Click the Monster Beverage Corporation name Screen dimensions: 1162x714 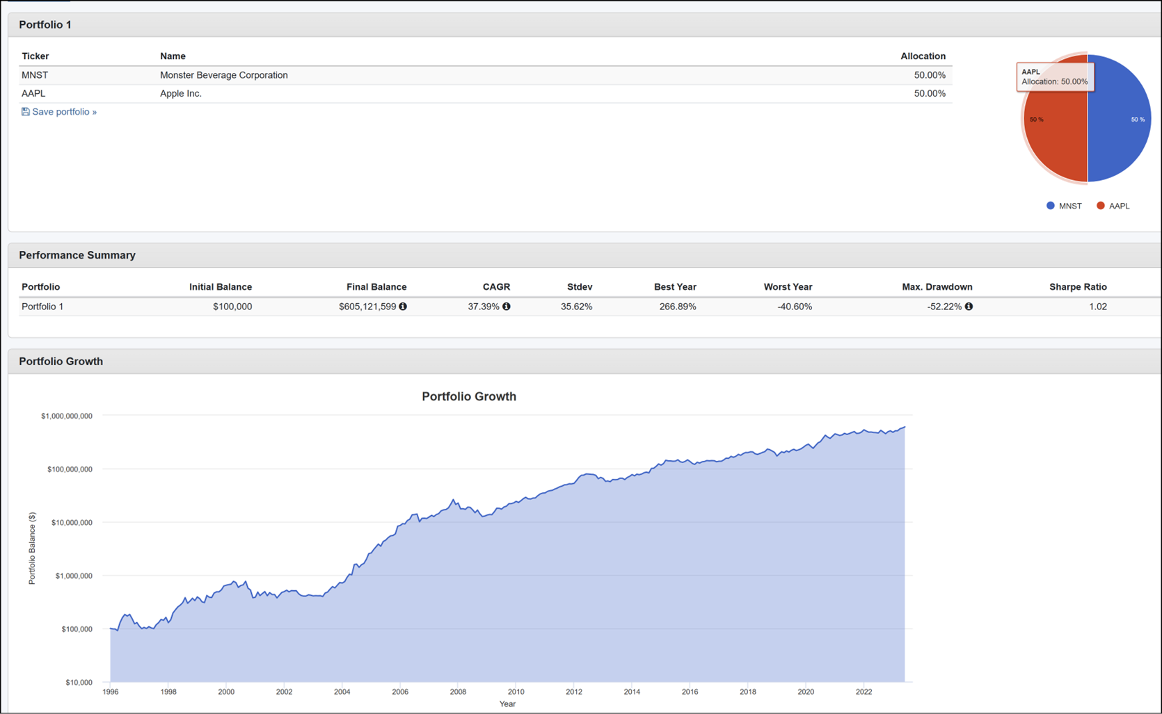(224, 75)
